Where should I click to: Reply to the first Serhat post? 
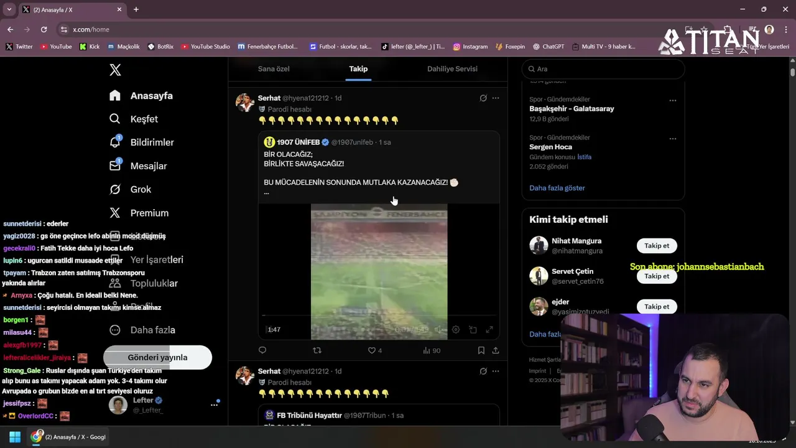[262, 350]
